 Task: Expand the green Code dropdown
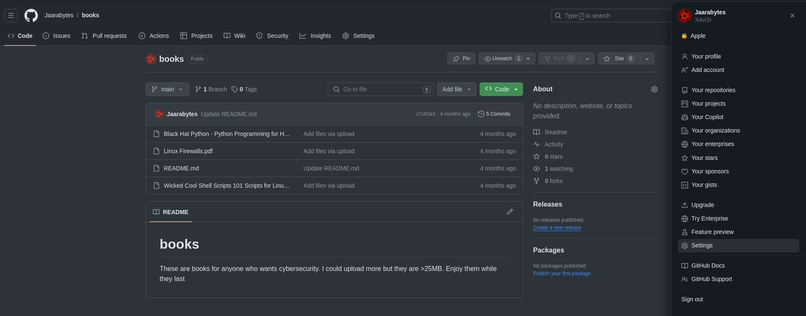(501, 89)
